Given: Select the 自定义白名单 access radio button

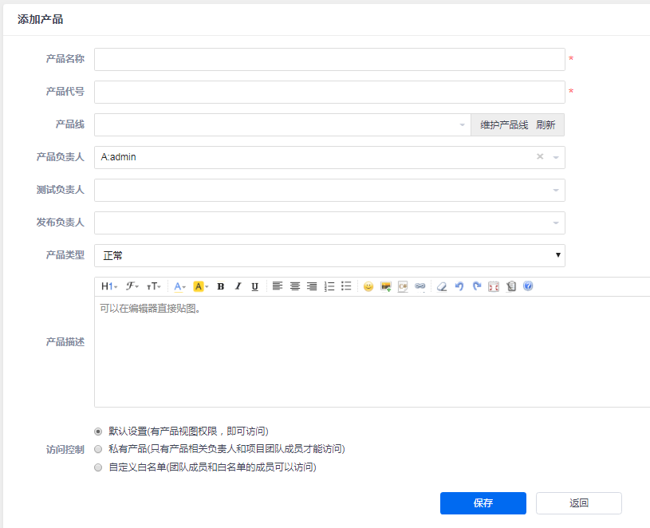Looking at the screenshot, I should tap(98, 467).
